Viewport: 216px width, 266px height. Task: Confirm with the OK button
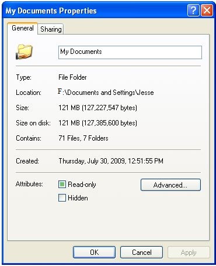(94, 253)
